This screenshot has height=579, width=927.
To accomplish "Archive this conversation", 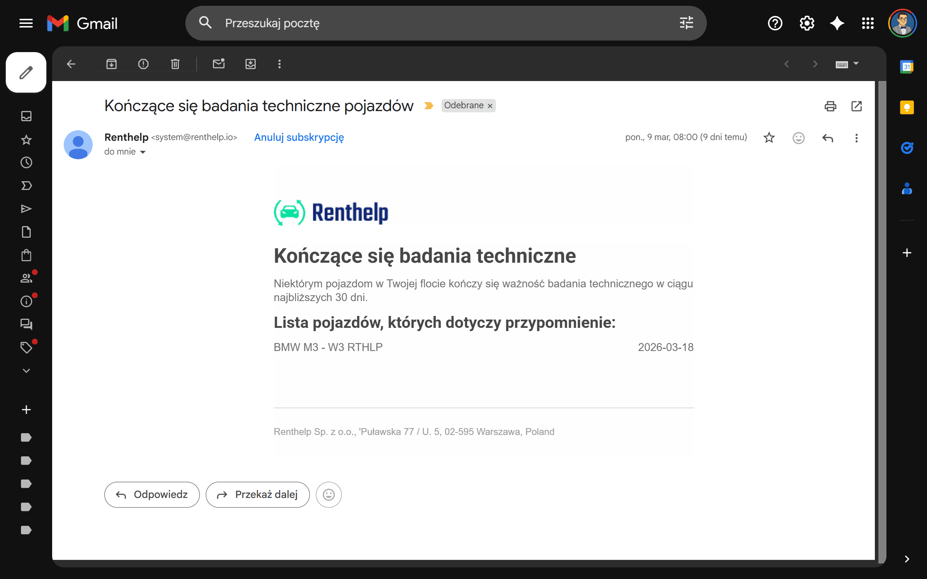I will [112, 64].
